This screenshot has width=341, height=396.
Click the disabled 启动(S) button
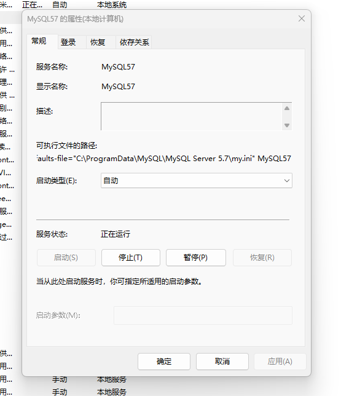tap(66, 258)
